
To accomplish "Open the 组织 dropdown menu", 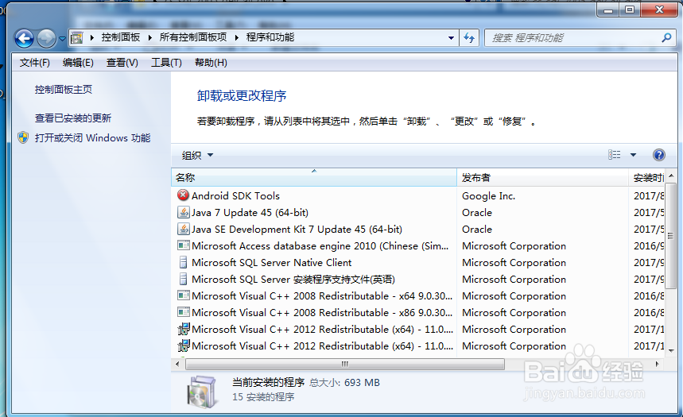I will [197, 155].
